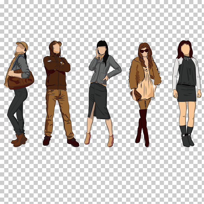Click the dark slit midi skirt
204x204 pixels.
[99, 101]
